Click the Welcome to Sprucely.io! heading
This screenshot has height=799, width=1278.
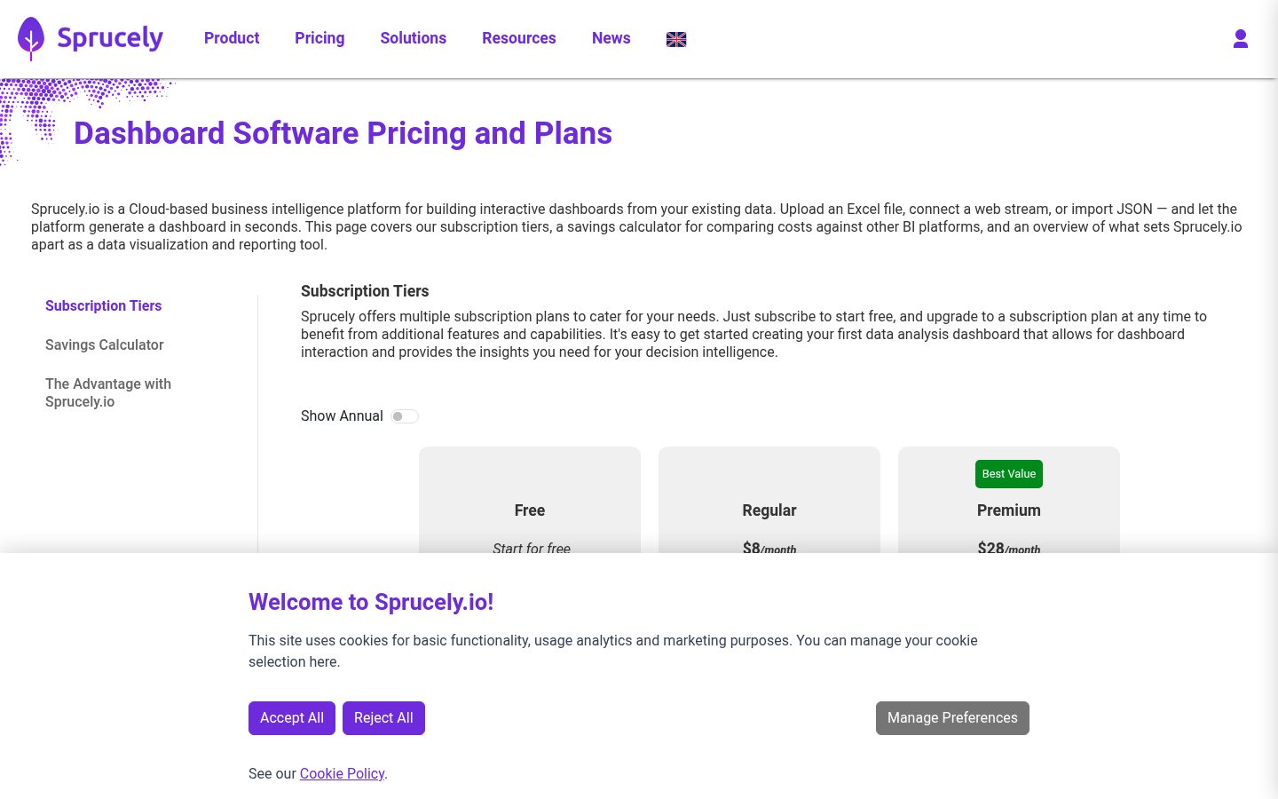click(x=371, y=602)
